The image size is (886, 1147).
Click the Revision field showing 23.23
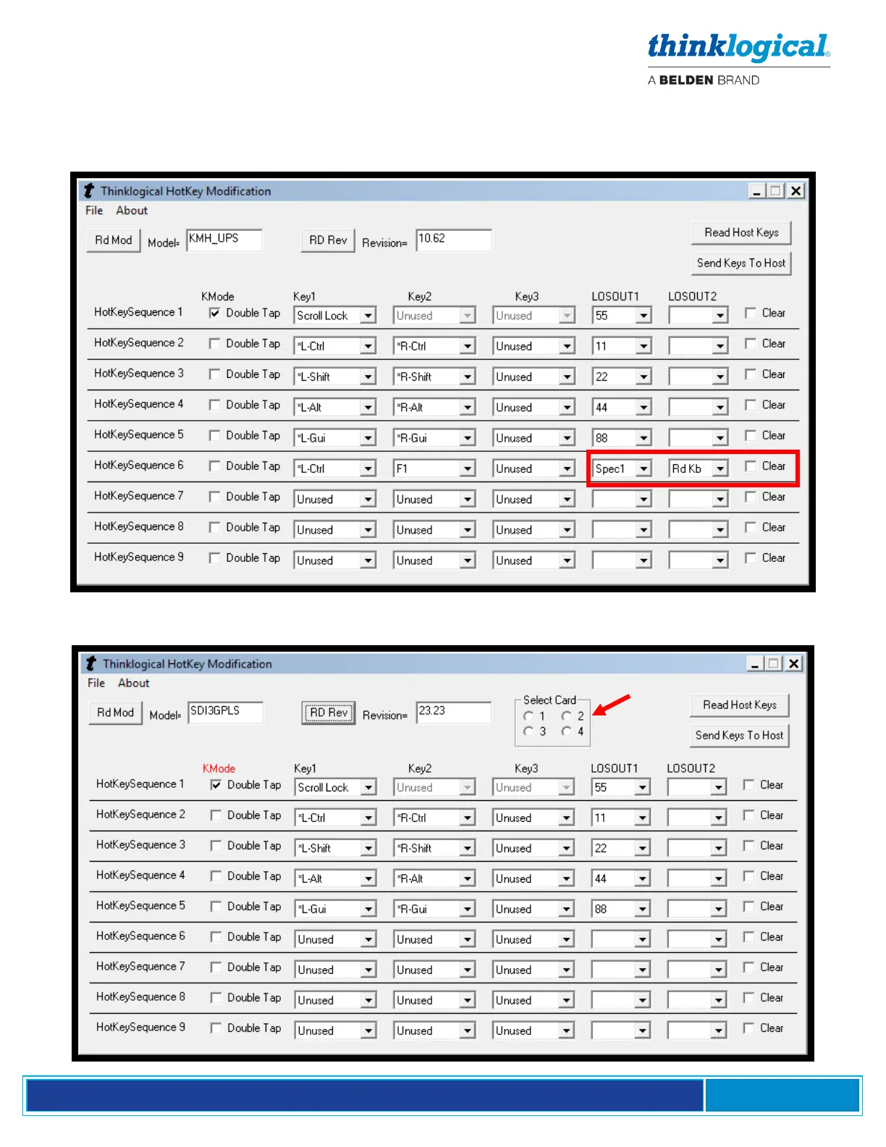[x=454, y=712]
